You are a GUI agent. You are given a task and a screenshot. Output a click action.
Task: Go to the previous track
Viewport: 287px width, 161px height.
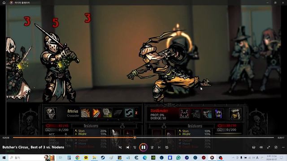coord(127,147)
